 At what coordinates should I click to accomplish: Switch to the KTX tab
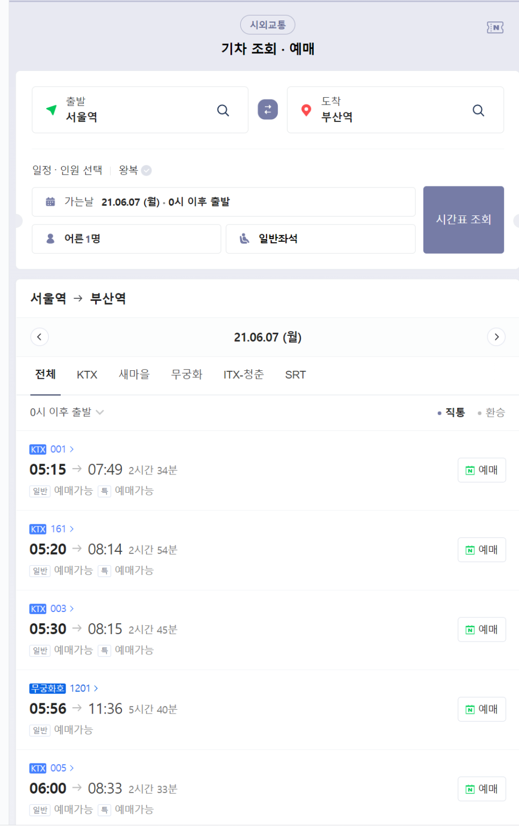point(87,375)
